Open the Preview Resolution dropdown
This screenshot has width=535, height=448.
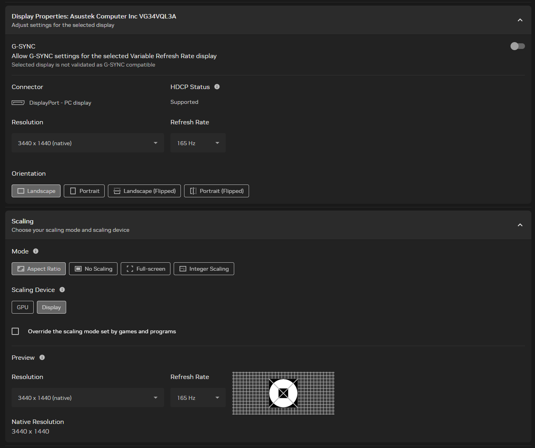point(88,397)
